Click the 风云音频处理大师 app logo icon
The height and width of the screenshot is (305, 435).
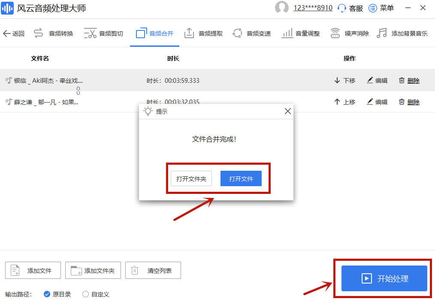(7, 8)
